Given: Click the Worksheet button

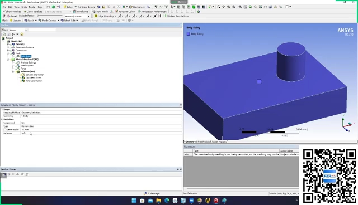Looking at the screenshot, I should pyautogui.click(x=137, y=7).
